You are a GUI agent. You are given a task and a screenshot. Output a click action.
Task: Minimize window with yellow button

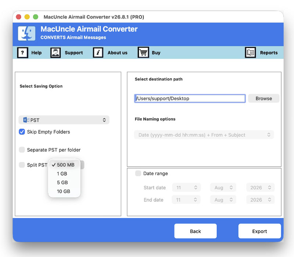27,17
